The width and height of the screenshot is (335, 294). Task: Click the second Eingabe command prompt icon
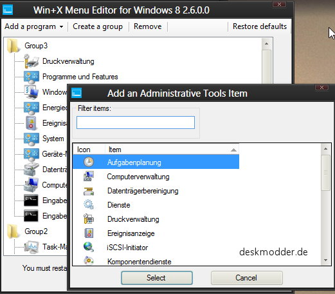point(31,216)
